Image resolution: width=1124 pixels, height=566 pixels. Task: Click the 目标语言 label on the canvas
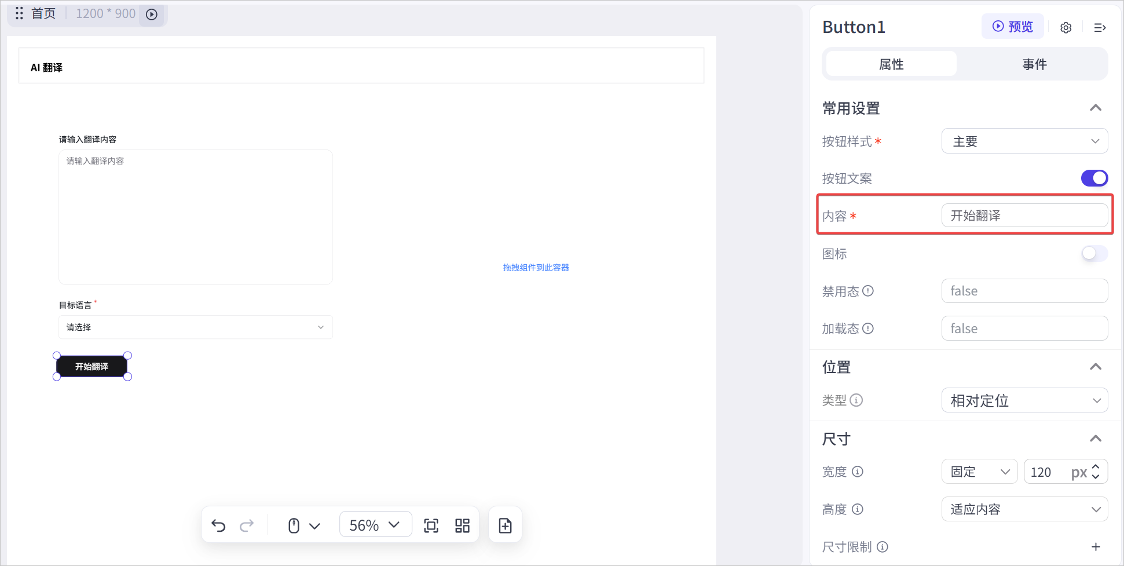pos(75,305)
